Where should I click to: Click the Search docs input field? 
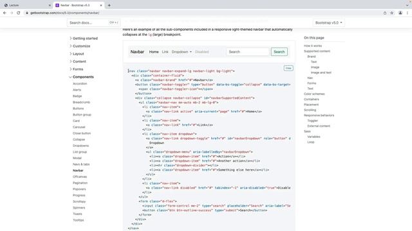[x=93, y=23]
